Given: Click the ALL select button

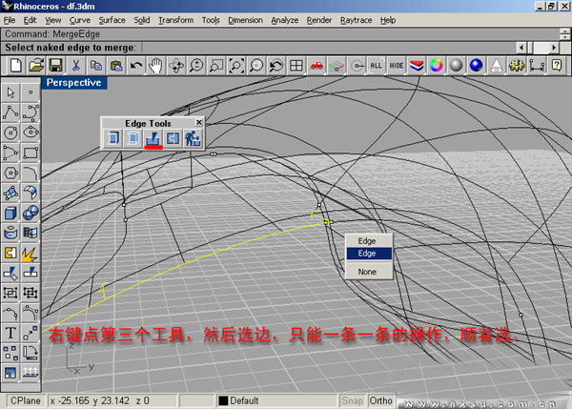Looking at the screenshot, I should (376, 65).
